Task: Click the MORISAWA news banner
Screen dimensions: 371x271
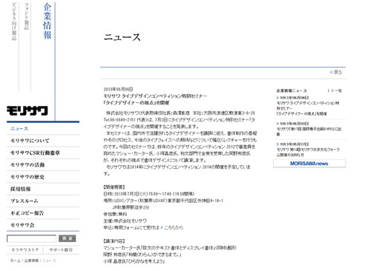Action: coord(309,164)
